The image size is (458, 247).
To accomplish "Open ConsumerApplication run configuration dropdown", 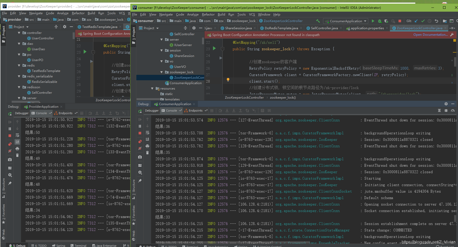I will 346,21.
